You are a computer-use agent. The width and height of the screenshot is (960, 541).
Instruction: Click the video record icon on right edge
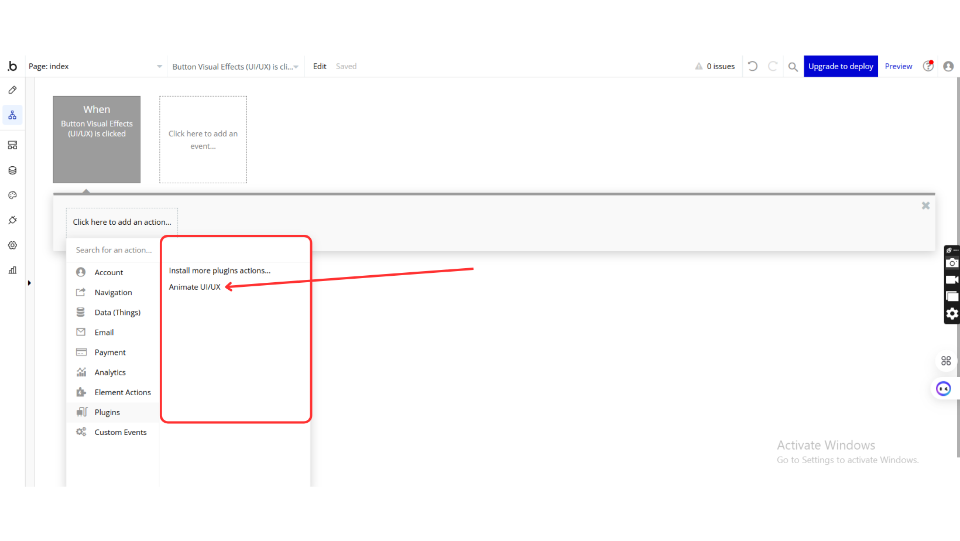[x=952, y=280]
